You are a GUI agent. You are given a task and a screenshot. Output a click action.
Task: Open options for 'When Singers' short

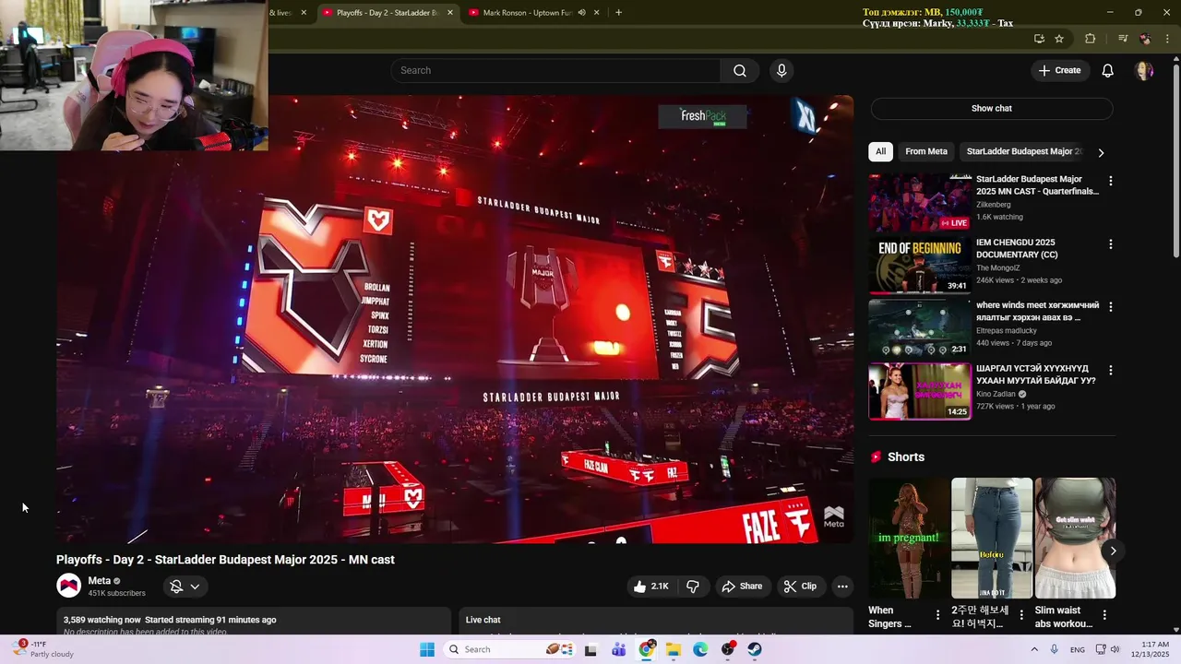click(x=937, y=615)
